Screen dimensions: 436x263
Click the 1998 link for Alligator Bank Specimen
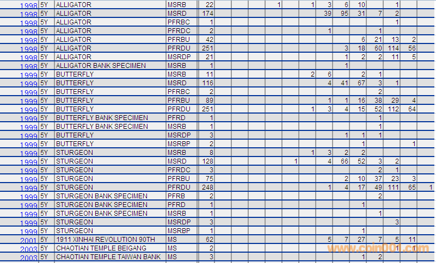[x=29, y=67]
